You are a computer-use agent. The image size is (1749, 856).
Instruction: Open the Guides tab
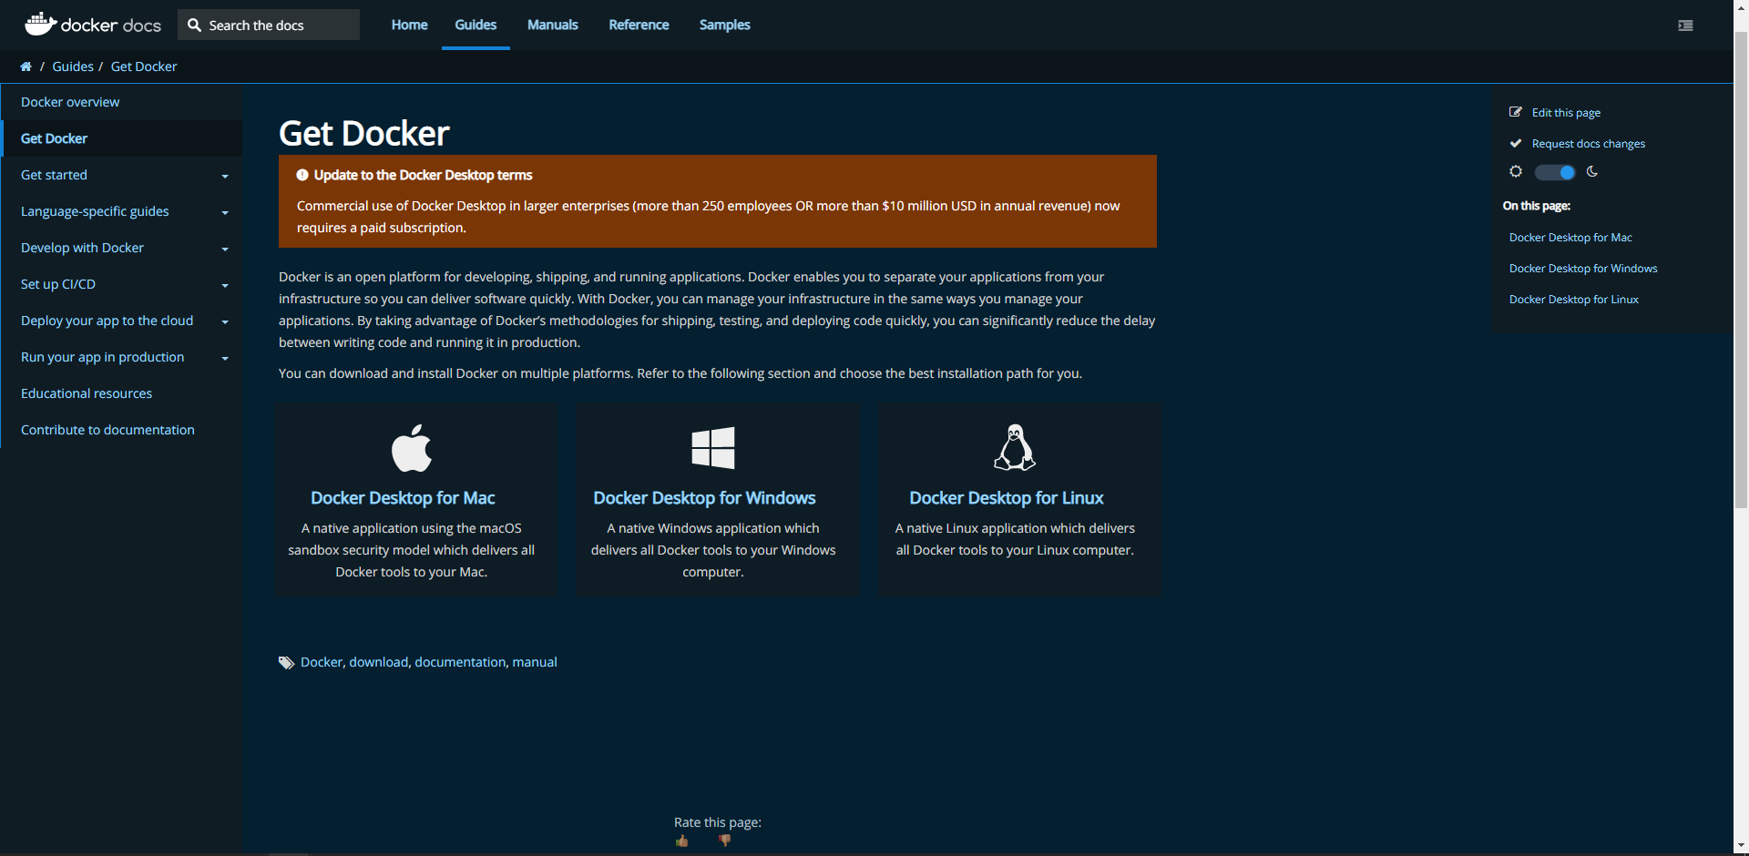coord(476,25)
